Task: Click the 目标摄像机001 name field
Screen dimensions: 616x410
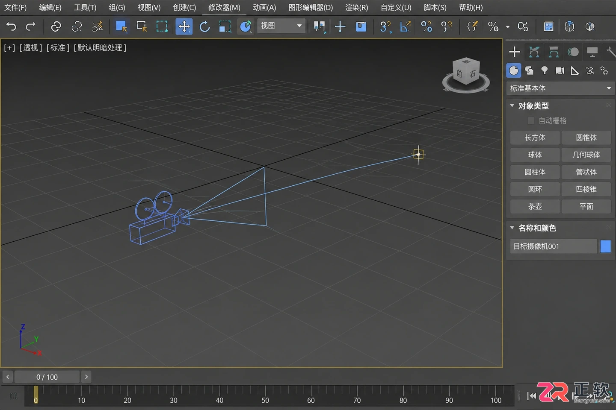Action: [x=554, y=246]
